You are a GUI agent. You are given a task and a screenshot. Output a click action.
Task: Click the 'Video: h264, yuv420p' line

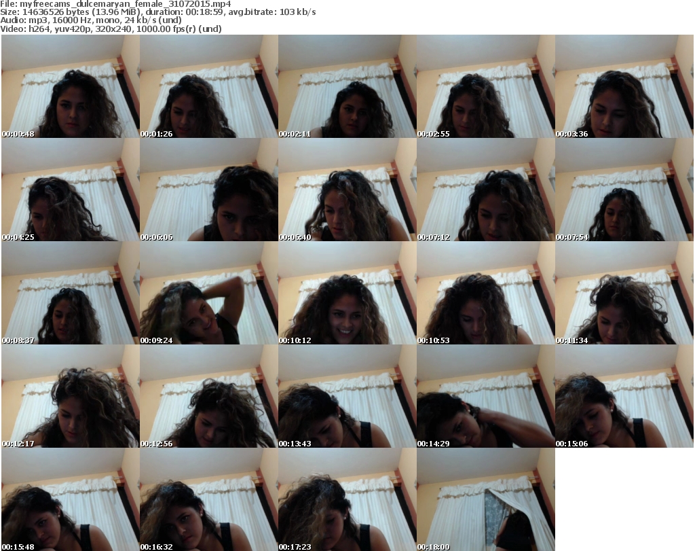(111, 29)
